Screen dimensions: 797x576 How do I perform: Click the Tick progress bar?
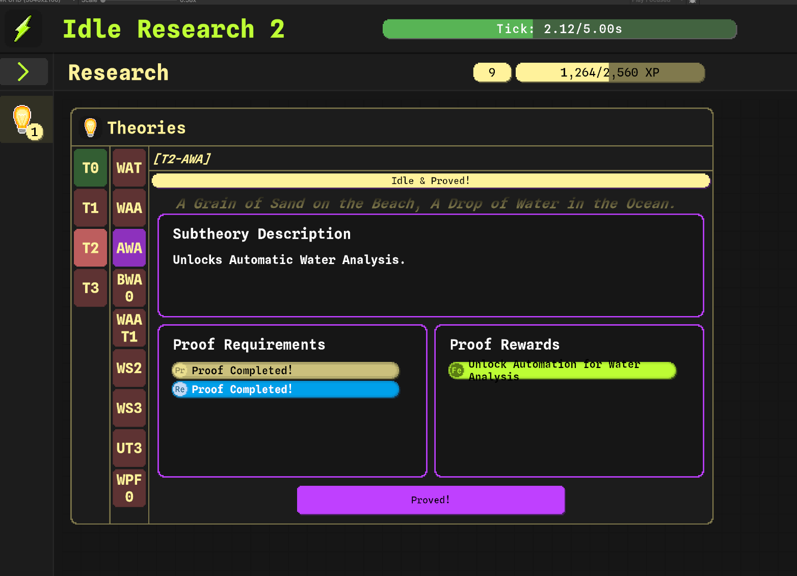click(x=560, y=29)
